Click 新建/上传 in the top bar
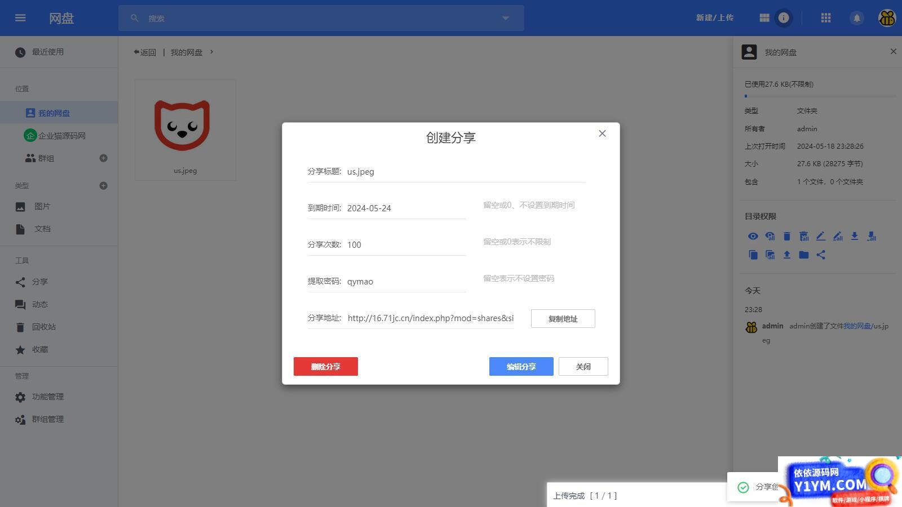The width and height of the screenshot is (902, 507). coord(714,18)
